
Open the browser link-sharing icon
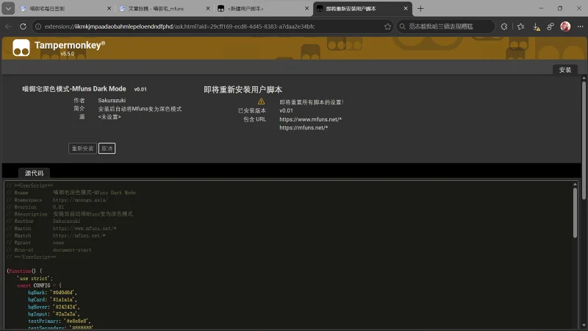(550, 26)
